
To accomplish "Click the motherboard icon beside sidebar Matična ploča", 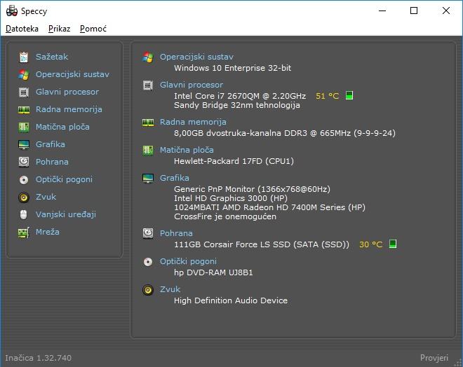I will (x=24, y=127).
